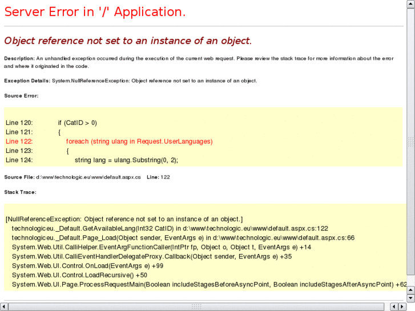Click the 'Line 121:' opening brace row
The height and width of the screenshot is (311, 415).
click(33, 132)
